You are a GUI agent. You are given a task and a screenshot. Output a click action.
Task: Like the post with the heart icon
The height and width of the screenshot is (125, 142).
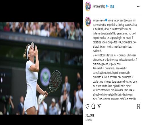pos(87,106)
